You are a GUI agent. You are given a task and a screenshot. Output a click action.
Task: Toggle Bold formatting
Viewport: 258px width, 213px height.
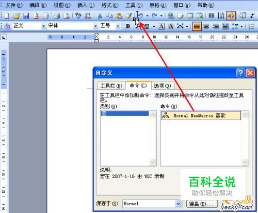click(x=128, y=26)
